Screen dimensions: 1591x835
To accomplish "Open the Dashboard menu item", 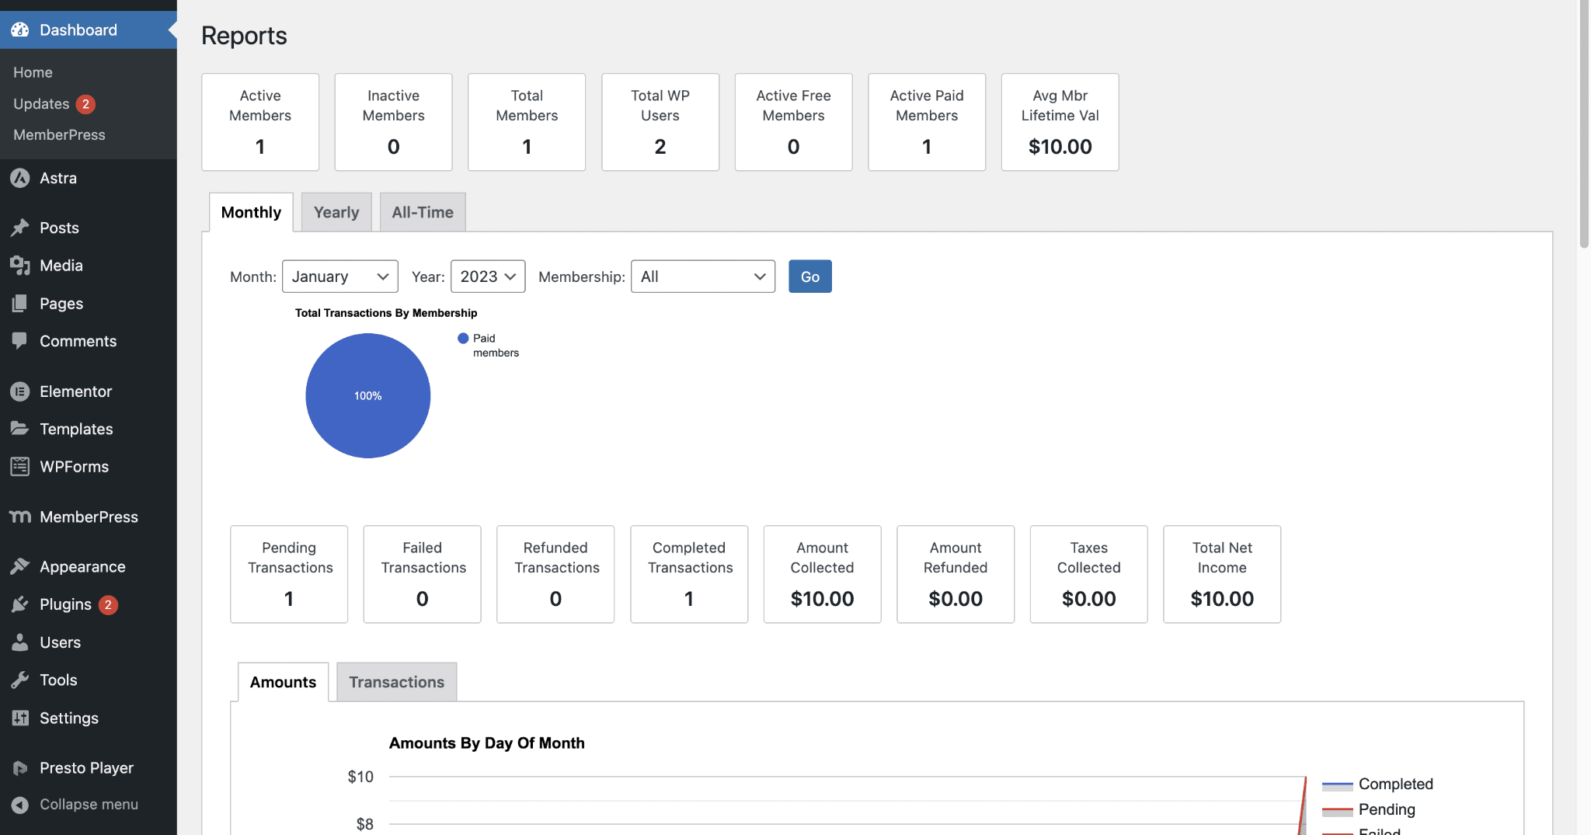I will click(89, 30).
